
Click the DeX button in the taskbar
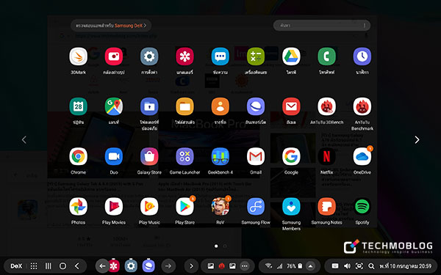point(16,266)
